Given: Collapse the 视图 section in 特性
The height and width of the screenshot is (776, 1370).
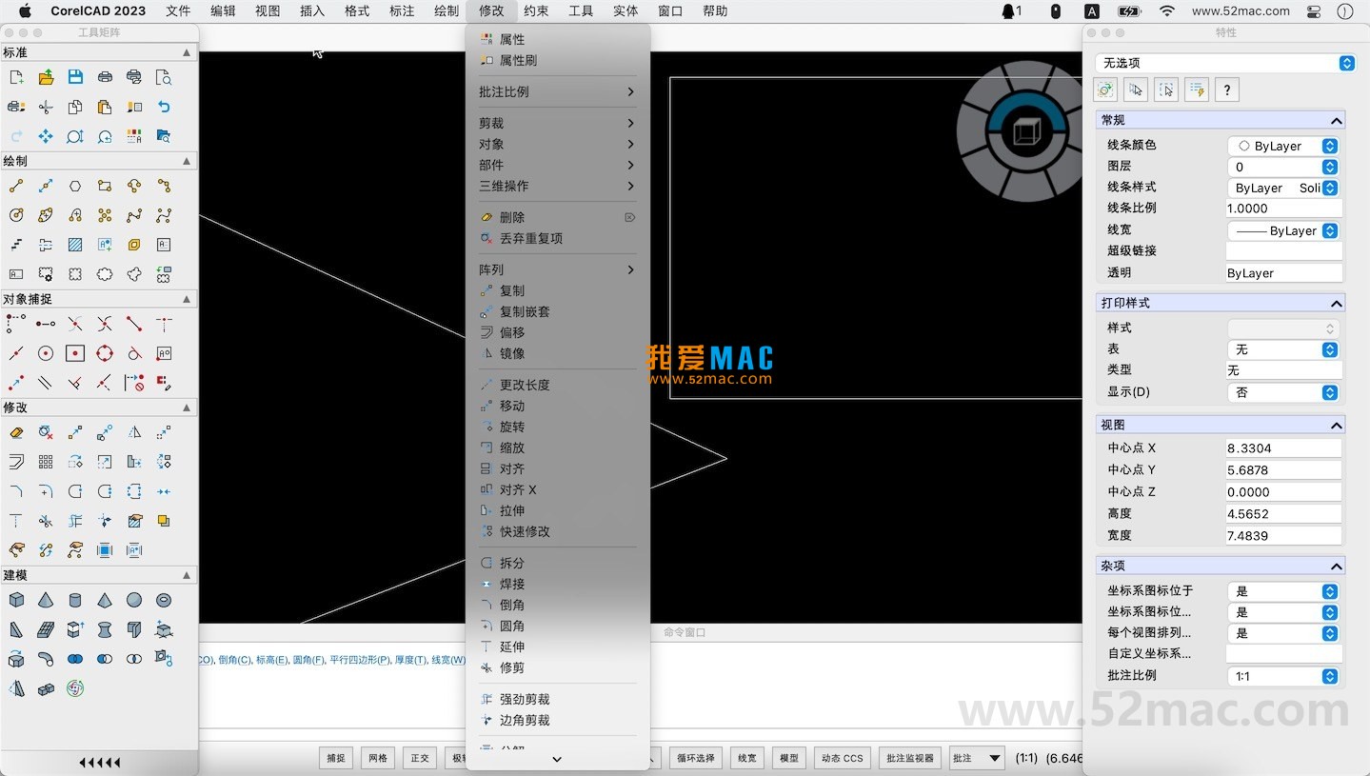Looking at the screenshot, I should point(1337,425).
